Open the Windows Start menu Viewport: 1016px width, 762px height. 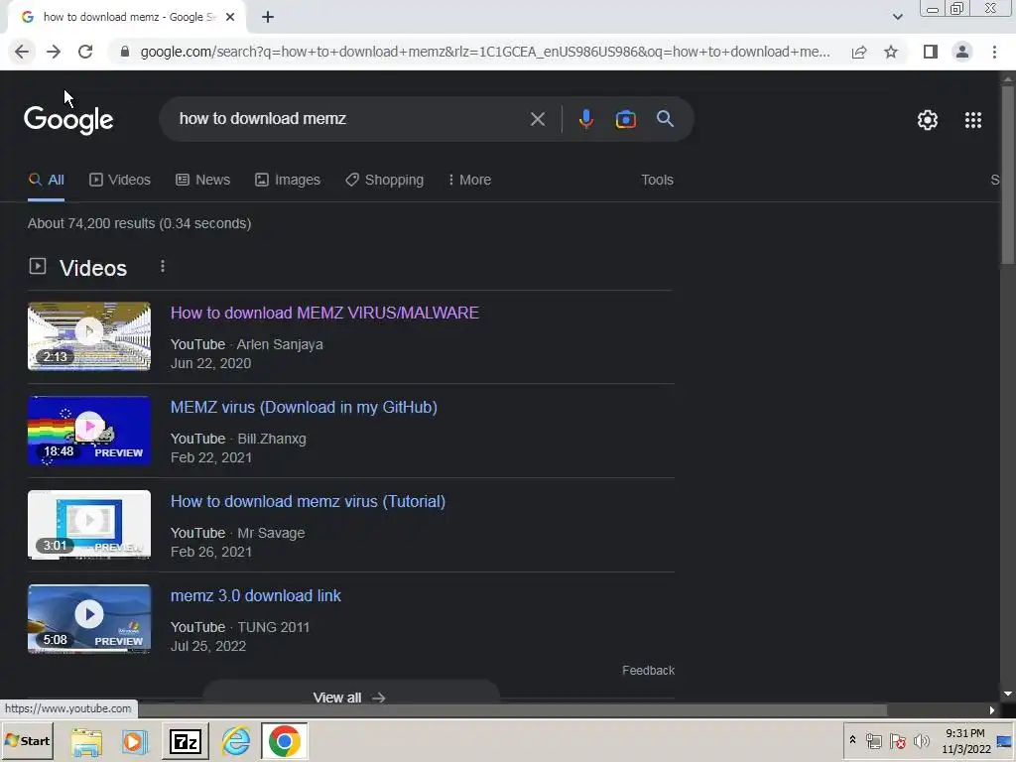[27, 740]
